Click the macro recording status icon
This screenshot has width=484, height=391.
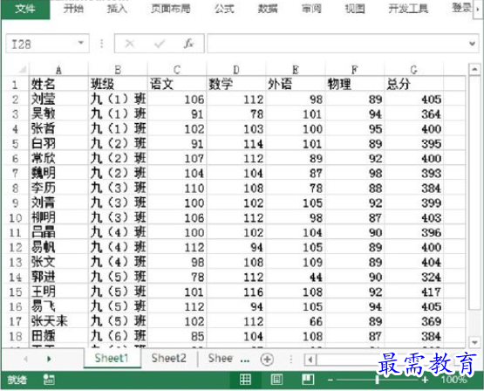pos(49,380)
